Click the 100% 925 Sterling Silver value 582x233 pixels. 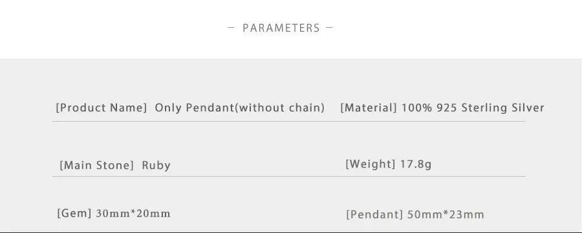(x=473, y=108)
